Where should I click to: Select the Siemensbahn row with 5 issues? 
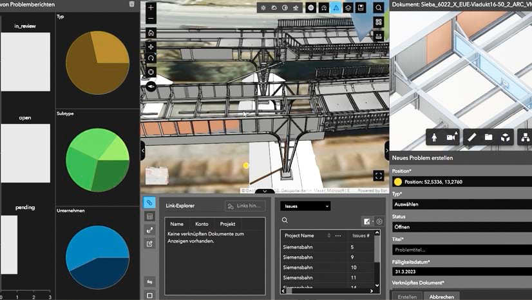[x=327, y=247]
